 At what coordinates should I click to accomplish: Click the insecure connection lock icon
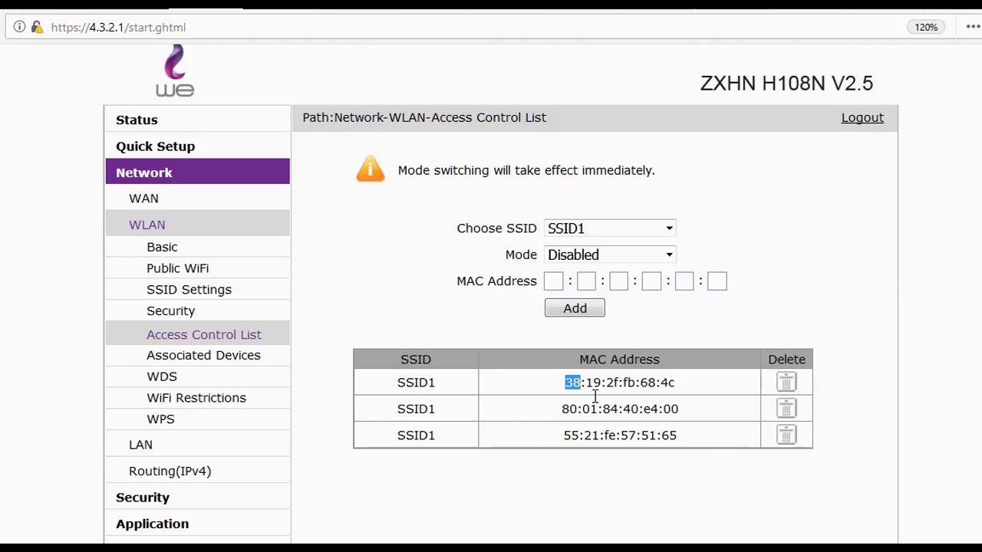pos(37,27)
